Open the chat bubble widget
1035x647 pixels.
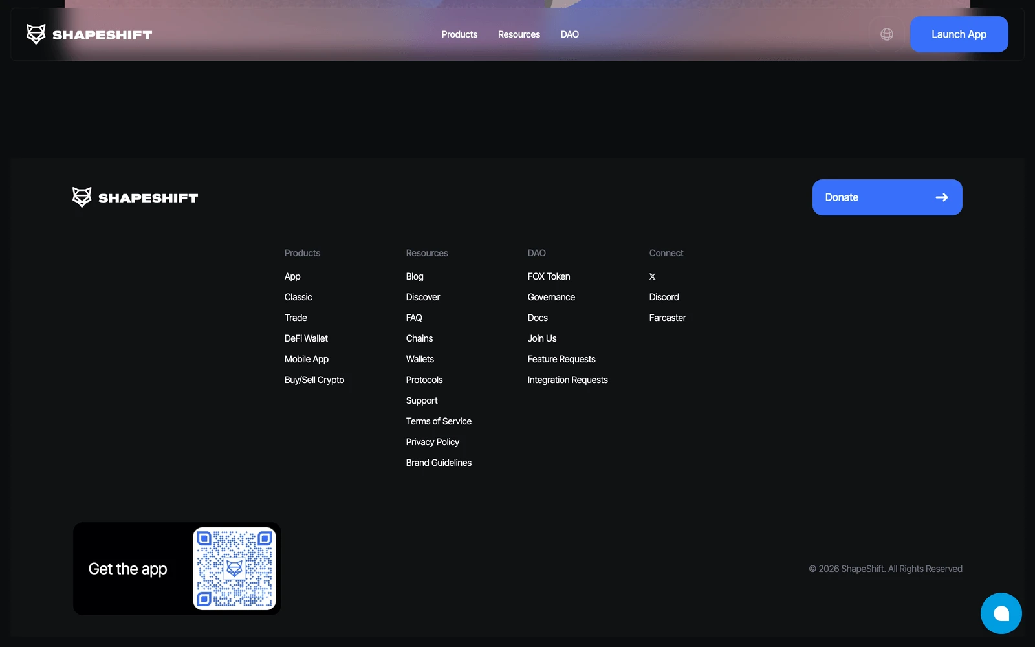[1001, 613]
